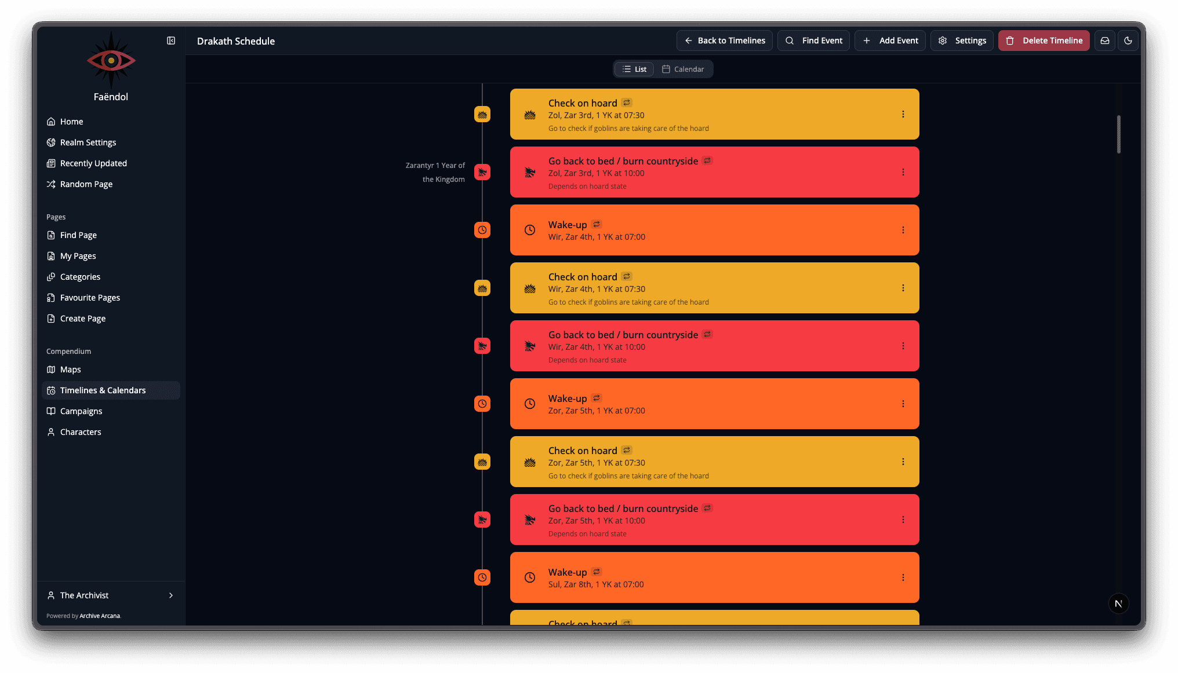Open Maps from the Compendium section
Image resolution: width=1178 pixels, height=673 pixels.
click(70, 369)
